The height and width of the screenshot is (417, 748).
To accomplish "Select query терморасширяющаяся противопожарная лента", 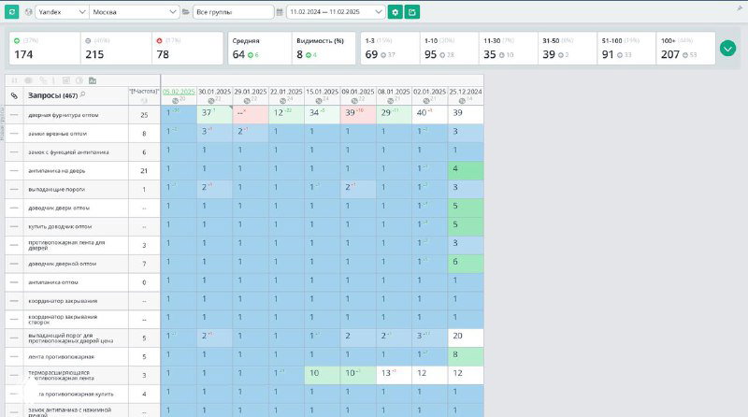I will (x=61, y=376).
